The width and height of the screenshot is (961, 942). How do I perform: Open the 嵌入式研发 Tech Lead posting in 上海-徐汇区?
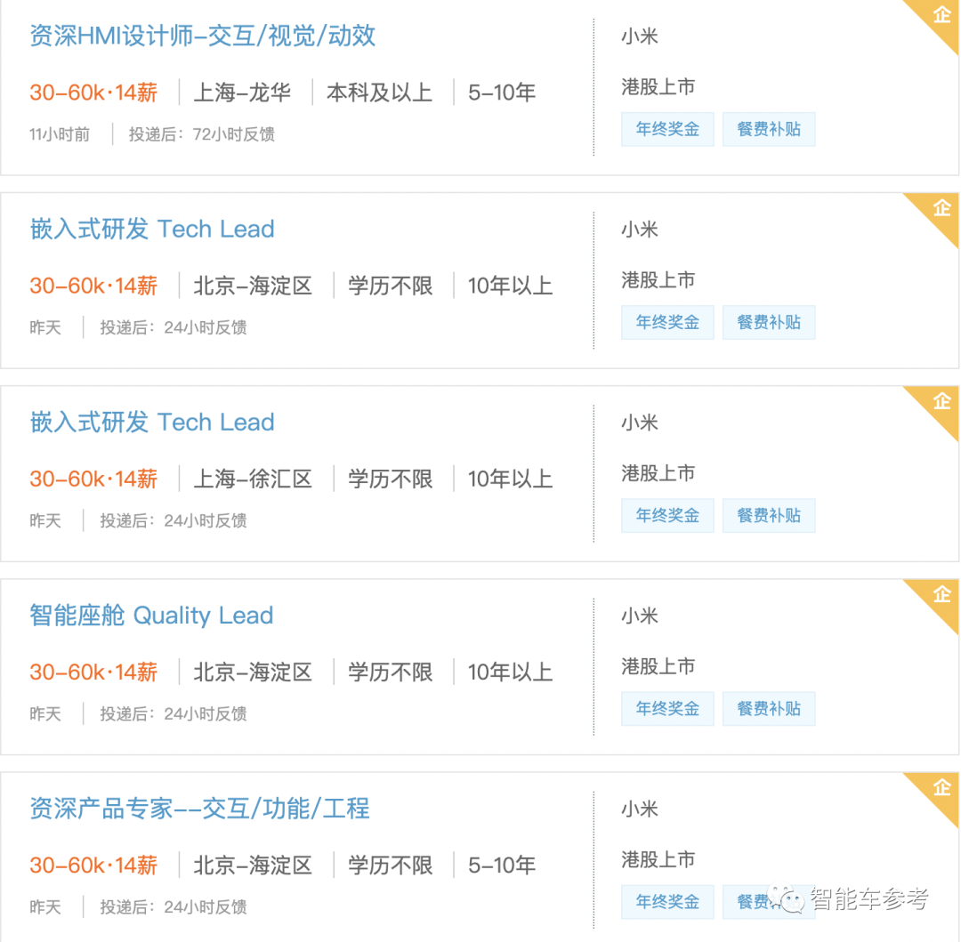point(152,422)
